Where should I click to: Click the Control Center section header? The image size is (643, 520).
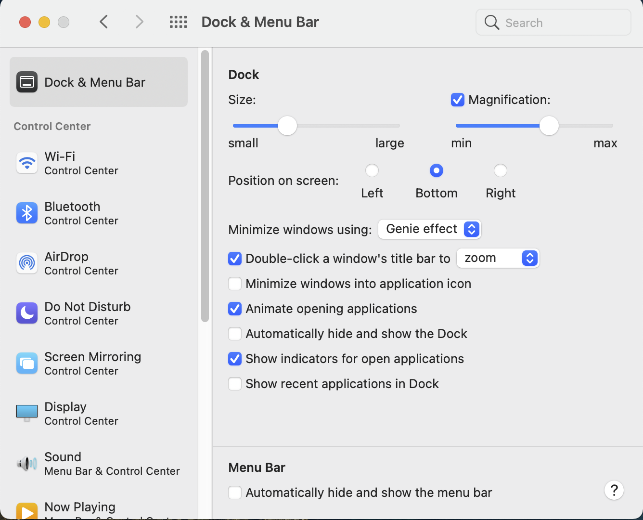pyautogui.click(x=52, y=126)
